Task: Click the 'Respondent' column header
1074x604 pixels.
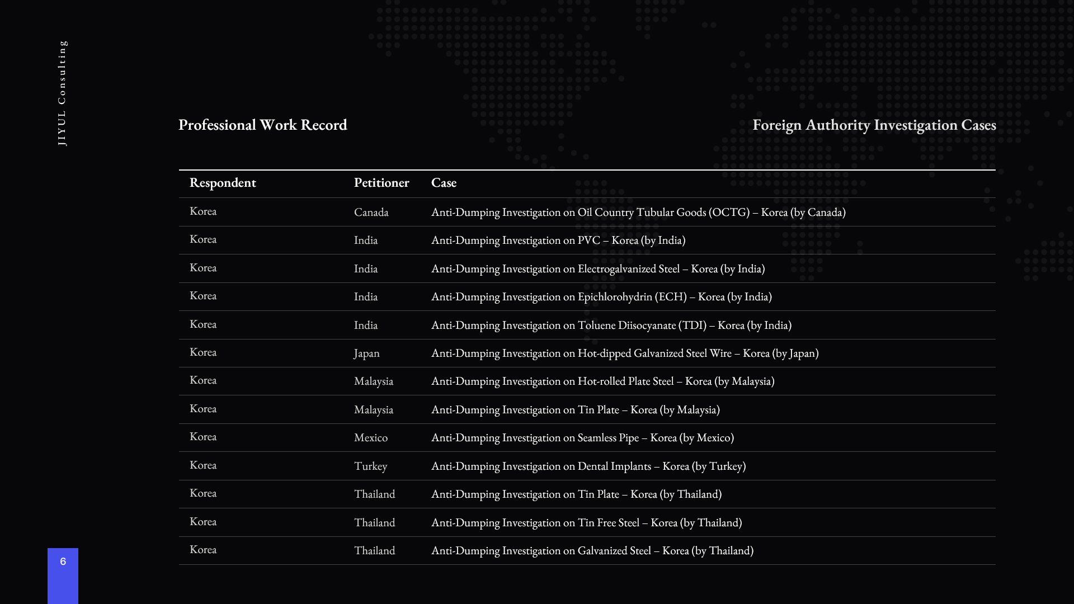Action: [x=223, y=183]
